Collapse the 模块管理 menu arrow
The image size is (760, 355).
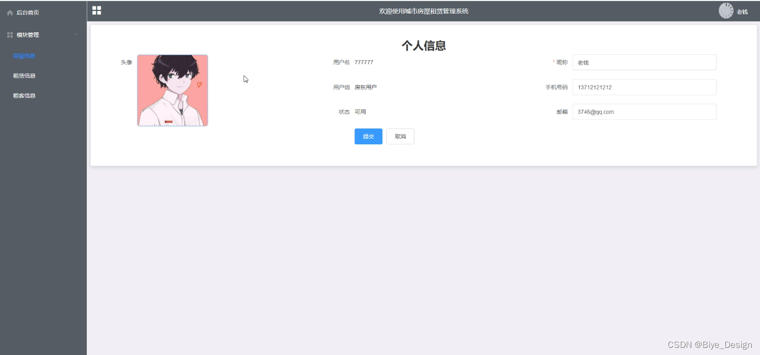point(76,35)
